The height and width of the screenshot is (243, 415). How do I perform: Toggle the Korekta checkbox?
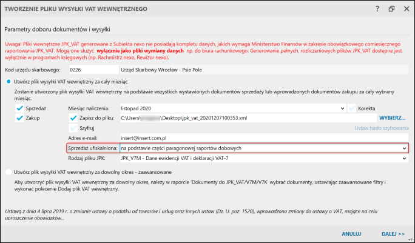[352, 108]
